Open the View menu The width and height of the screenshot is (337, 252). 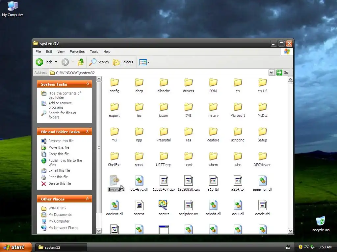click(x=61, y=52)
